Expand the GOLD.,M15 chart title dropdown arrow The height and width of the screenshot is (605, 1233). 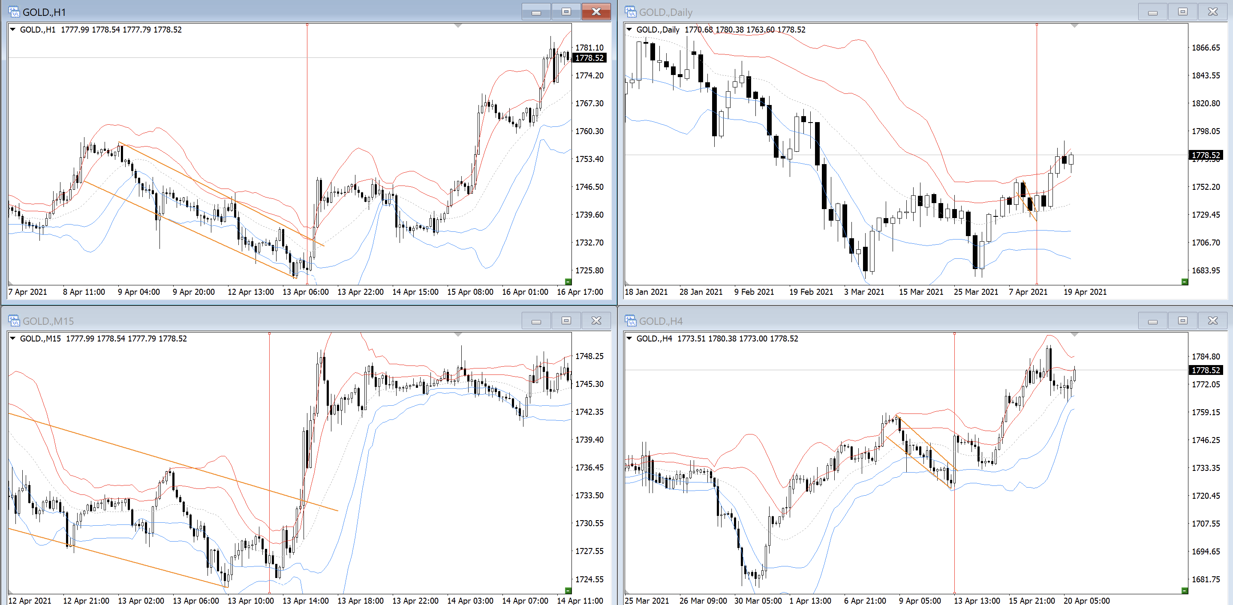(13, 338)
